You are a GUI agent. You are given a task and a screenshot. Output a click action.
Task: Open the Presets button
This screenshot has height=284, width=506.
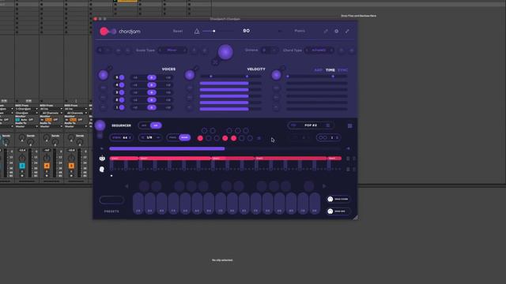click(111, 200)
